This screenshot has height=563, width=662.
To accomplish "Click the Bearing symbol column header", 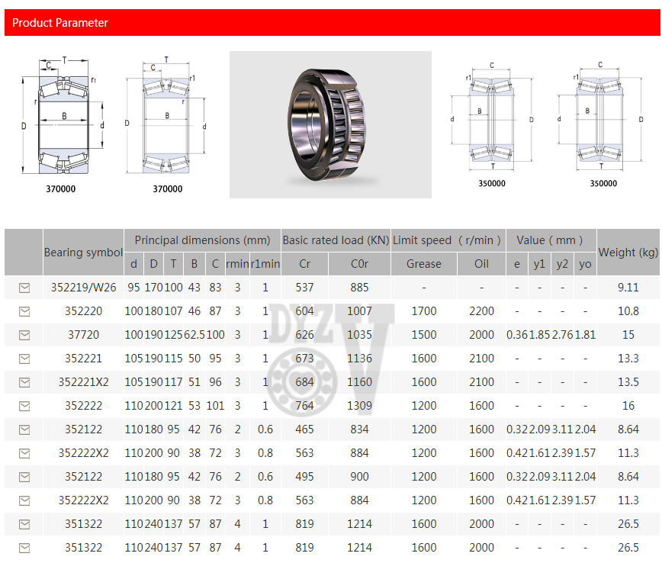I will point(83,253).
